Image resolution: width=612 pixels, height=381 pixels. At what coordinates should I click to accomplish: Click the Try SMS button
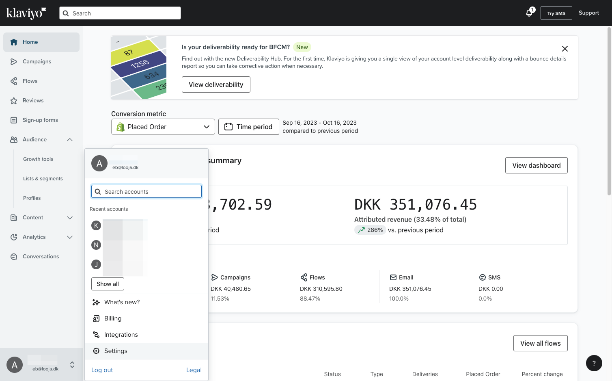coord(556,13)
